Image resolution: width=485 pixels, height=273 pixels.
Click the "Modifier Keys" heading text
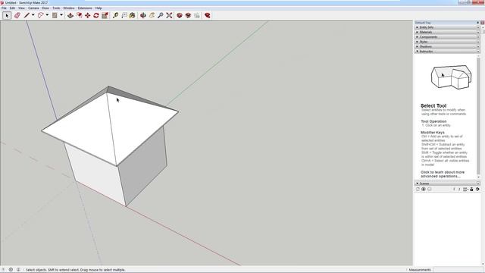[x=433, y=133]
